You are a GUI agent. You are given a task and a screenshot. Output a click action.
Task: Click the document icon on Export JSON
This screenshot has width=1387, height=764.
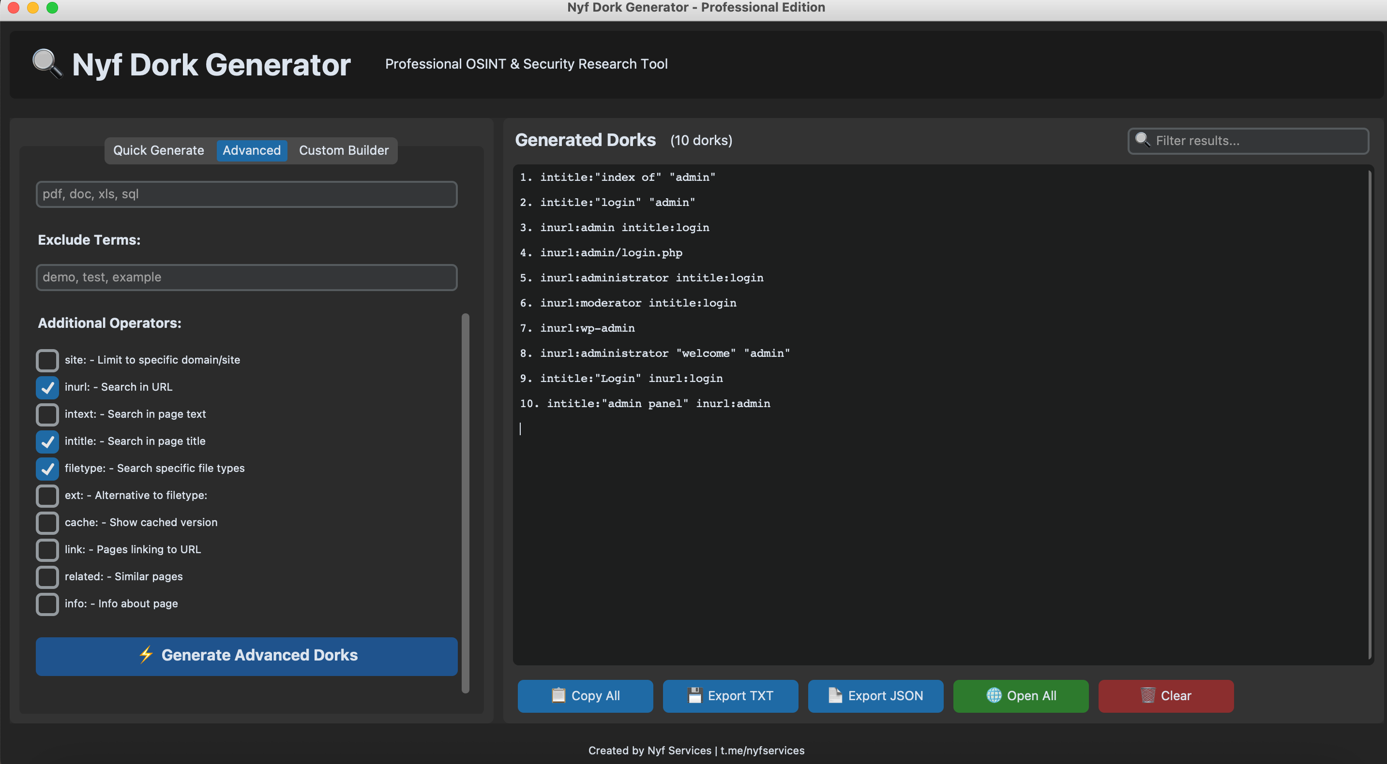click(x=834, y=695)
